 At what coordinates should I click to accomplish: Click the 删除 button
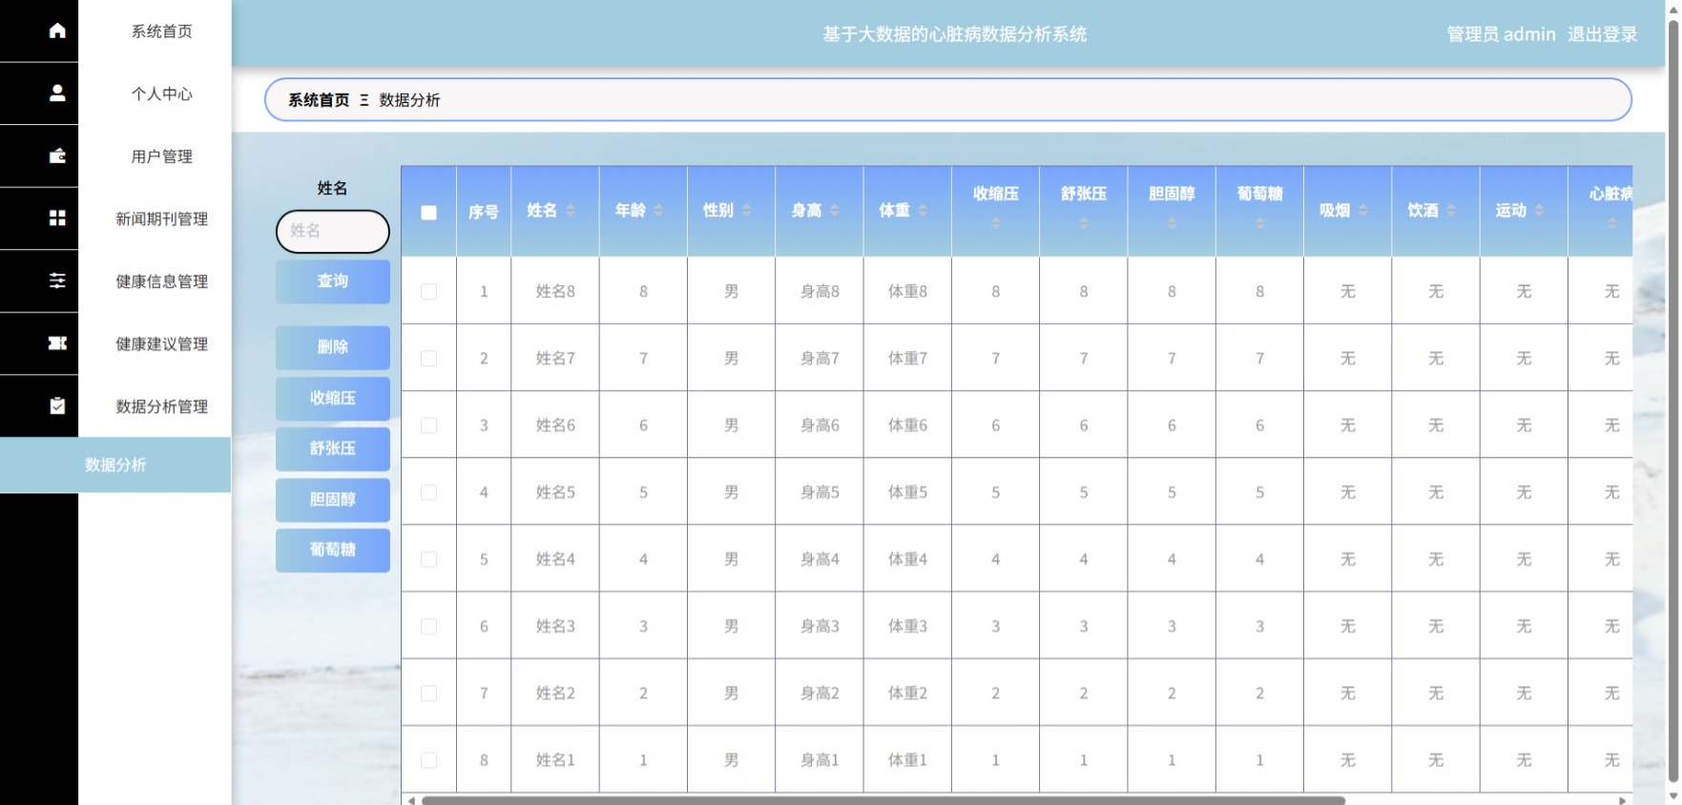[x=333, y=347]
